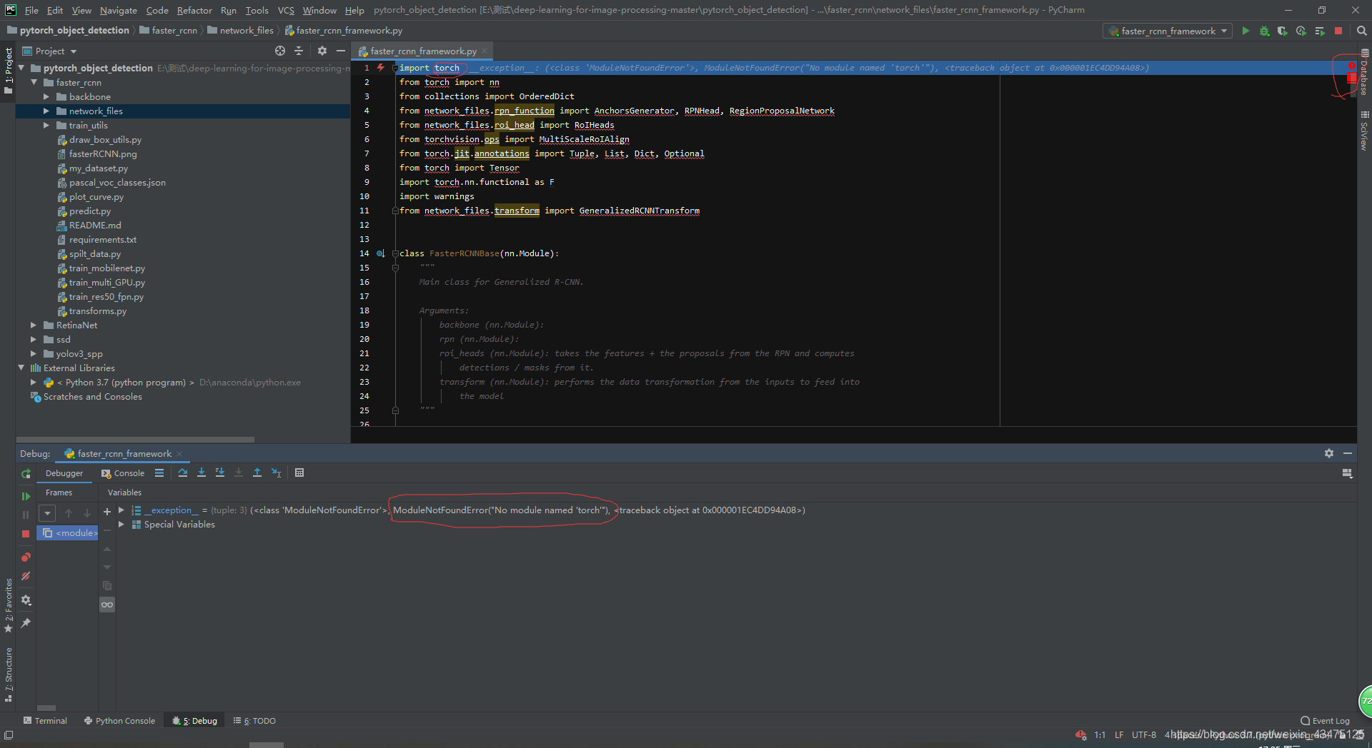The image size is (1372, 748).
Task: Restore layout icon at the debug panel's right
Action: pos(1347,473)
